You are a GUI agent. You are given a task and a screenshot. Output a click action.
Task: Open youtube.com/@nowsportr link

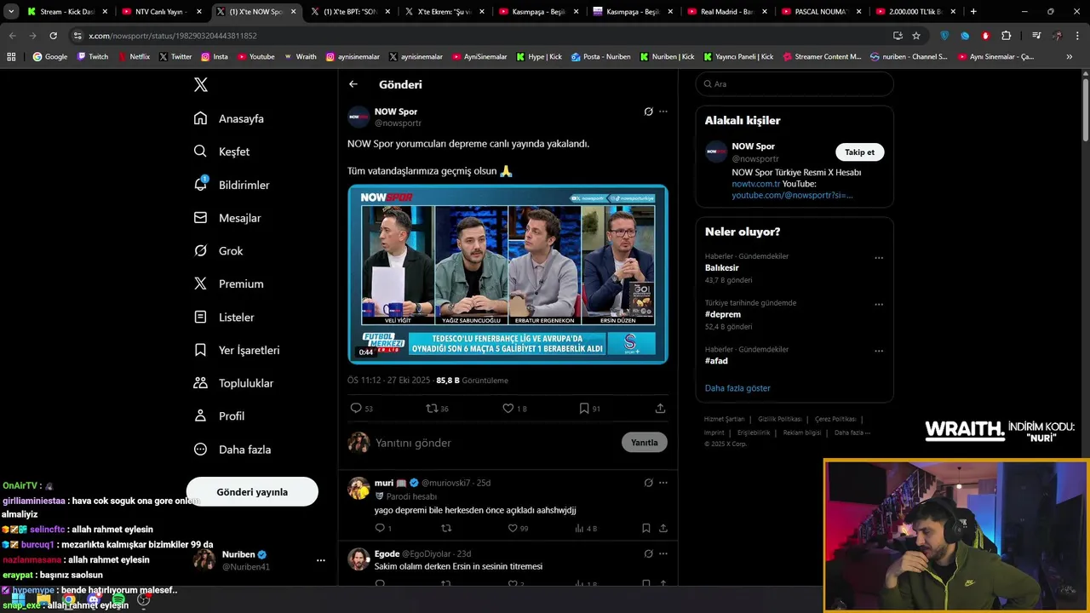[792, 195]
